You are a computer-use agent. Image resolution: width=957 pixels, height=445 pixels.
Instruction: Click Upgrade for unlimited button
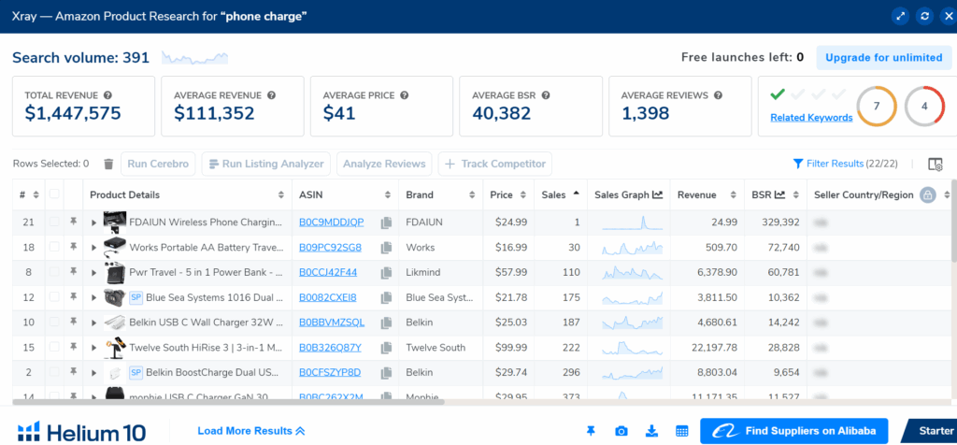click(884, 57)
